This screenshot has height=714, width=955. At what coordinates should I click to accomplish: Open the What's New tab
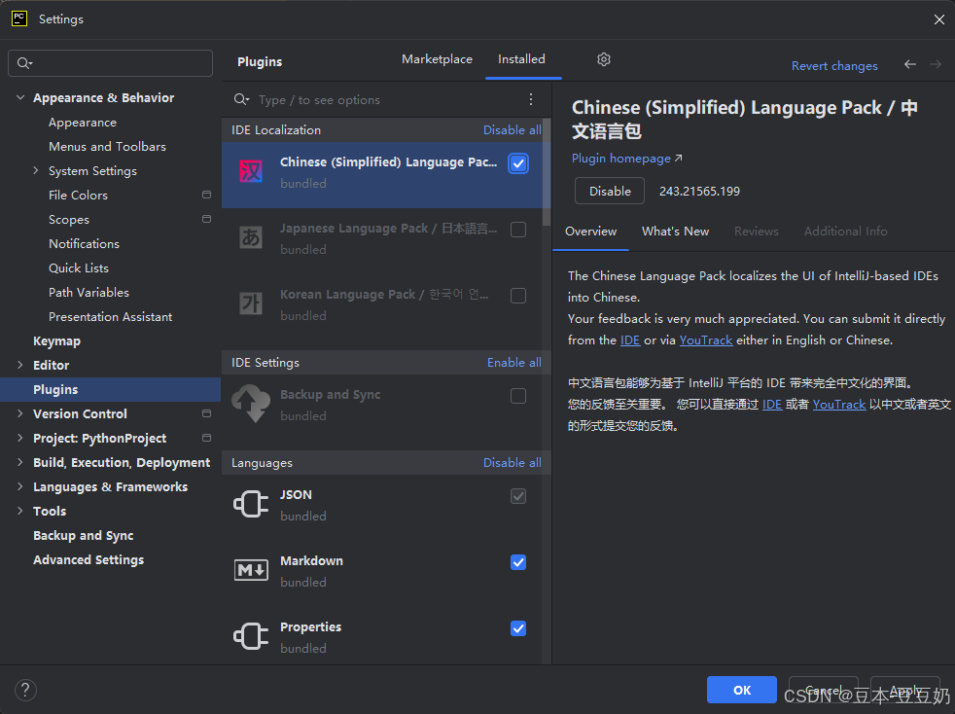[x=676, y=231]
